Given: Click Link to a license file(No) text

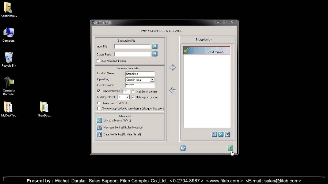Looking at the screenshot, I should point(117,120).
